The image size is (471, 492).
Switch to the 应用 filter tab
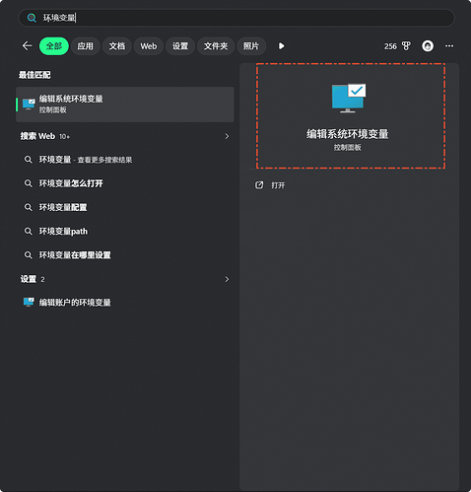pyautogui.click(x=86, y=46)
